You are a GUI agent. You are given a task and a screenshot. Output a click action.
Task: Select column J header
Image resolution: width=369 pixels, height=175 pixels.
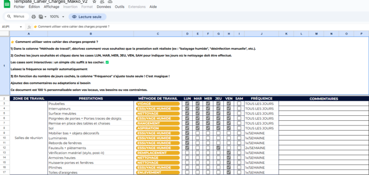pos(261,34)
